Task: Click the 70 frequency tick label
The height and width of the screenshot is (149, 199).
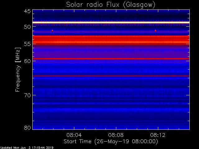Action: (x=27, y=95)
